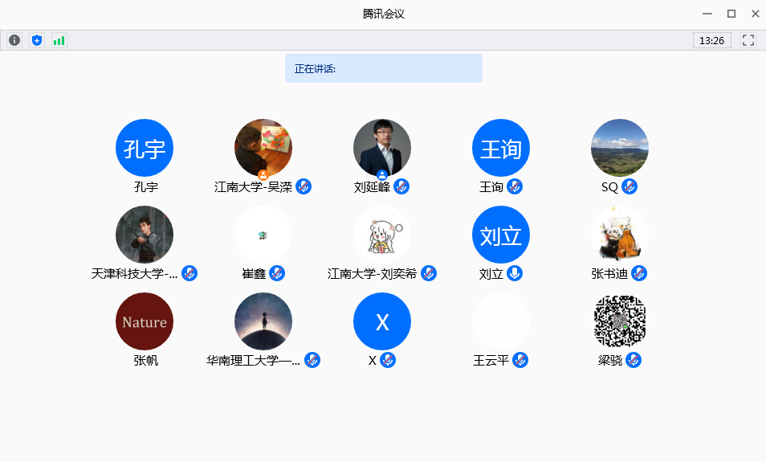The height and width of the screenshot is (462, 766).
Task: Click the 正在讲话 speaking banner
Action: point(383,68)
